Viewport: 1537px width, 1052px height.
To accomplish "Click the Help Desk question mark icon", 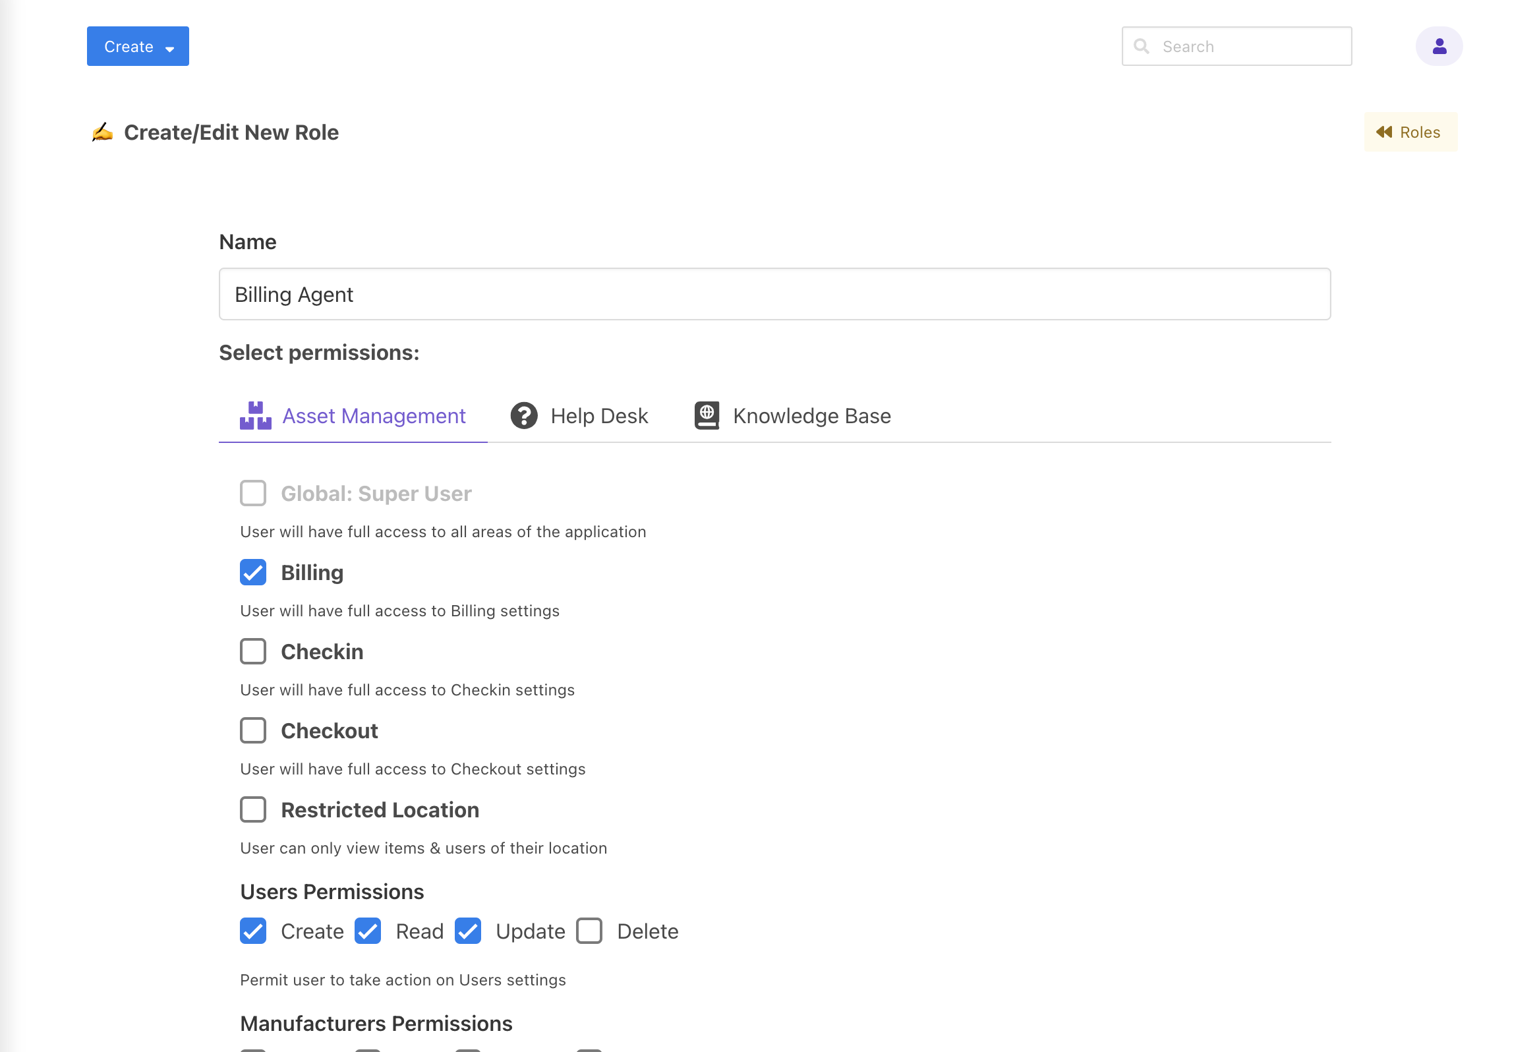I will click(x=524, y=416).
